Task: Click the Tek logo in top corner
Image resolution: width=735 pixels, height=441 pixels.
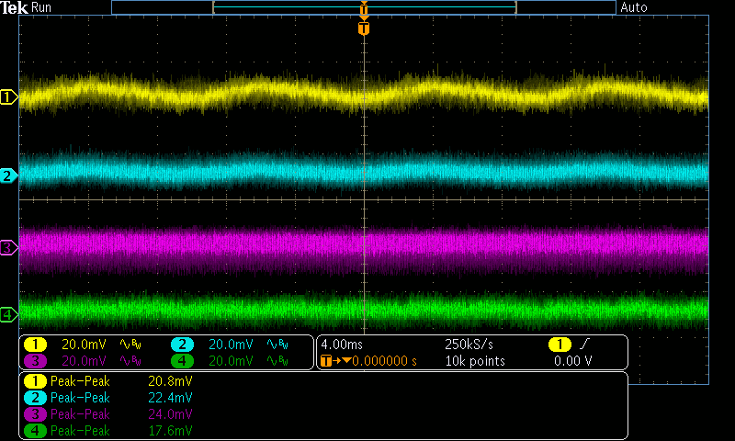Action: (x=15, y=7)
